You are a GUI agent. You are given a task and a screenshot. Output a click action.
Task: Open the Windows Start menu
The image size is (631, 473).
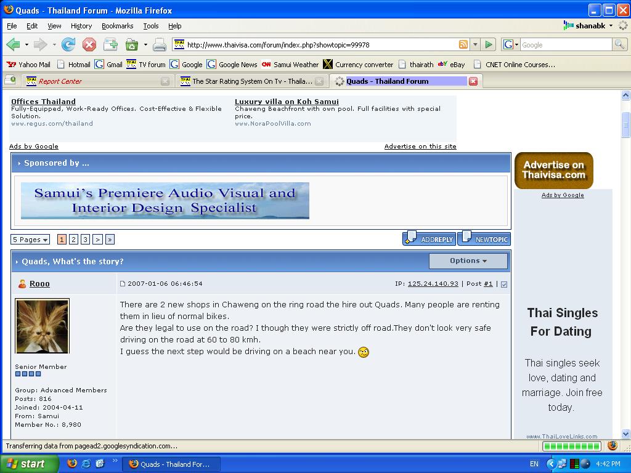tap(29, 464)
